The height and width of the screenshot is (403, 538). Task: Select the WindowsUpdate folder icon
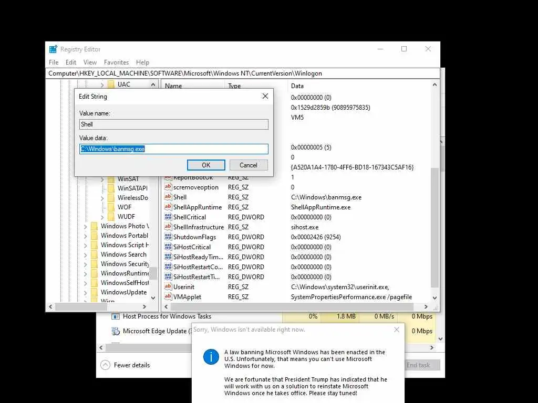pyautogui.click(x=95, y=292)
